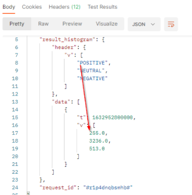The height and width of the screenshot is (195, 192).
Task: Open the Headers (12) tab
Action: tap(64, 7)
